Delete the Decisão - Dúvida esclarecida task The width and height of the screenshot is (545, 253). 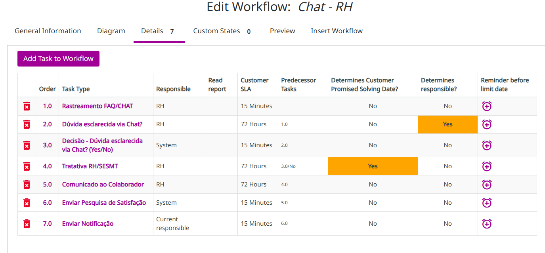click(x=27, y=145)
